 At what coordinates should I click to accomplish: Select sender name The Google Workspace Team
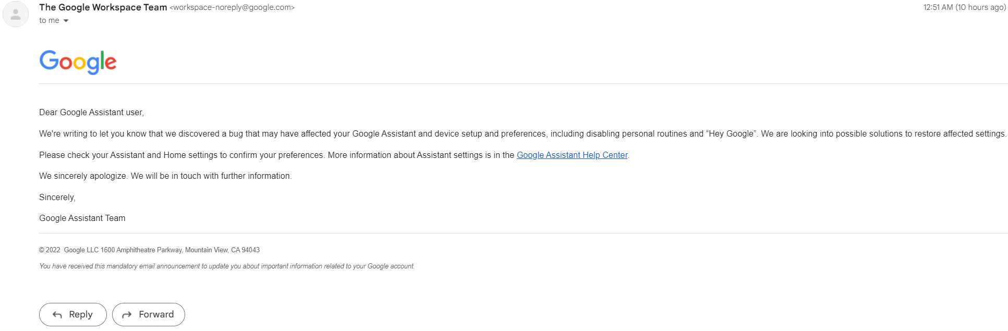point(103,7)
